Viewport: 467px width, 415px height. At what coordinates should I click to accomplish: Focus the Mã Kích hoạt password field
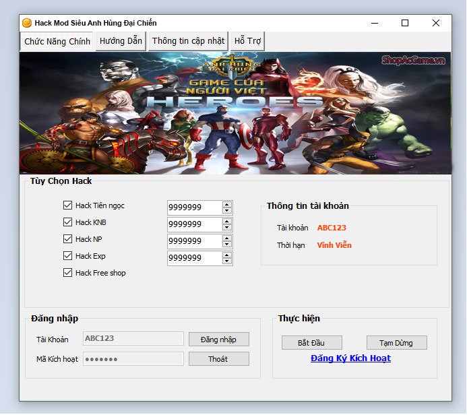pos(133,359)
